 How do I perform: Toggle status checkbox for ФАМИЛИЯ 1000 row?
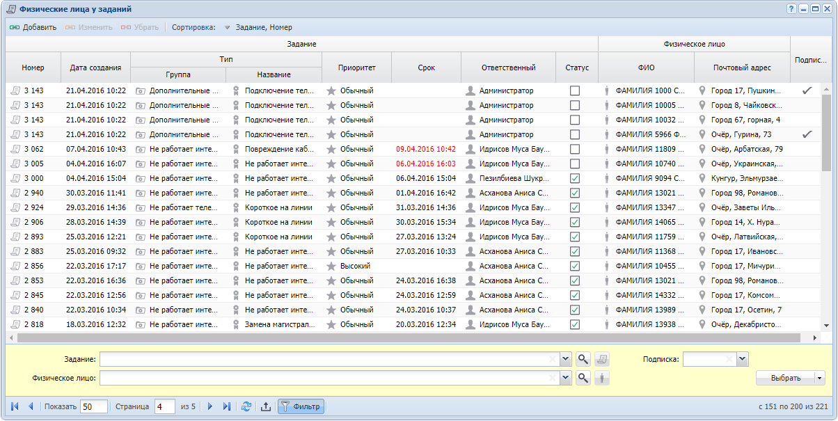tap(575, 90)
